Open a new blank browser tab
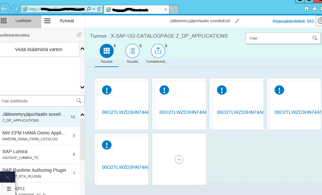This screenshot has width=322, height=195. pos(174,9)
